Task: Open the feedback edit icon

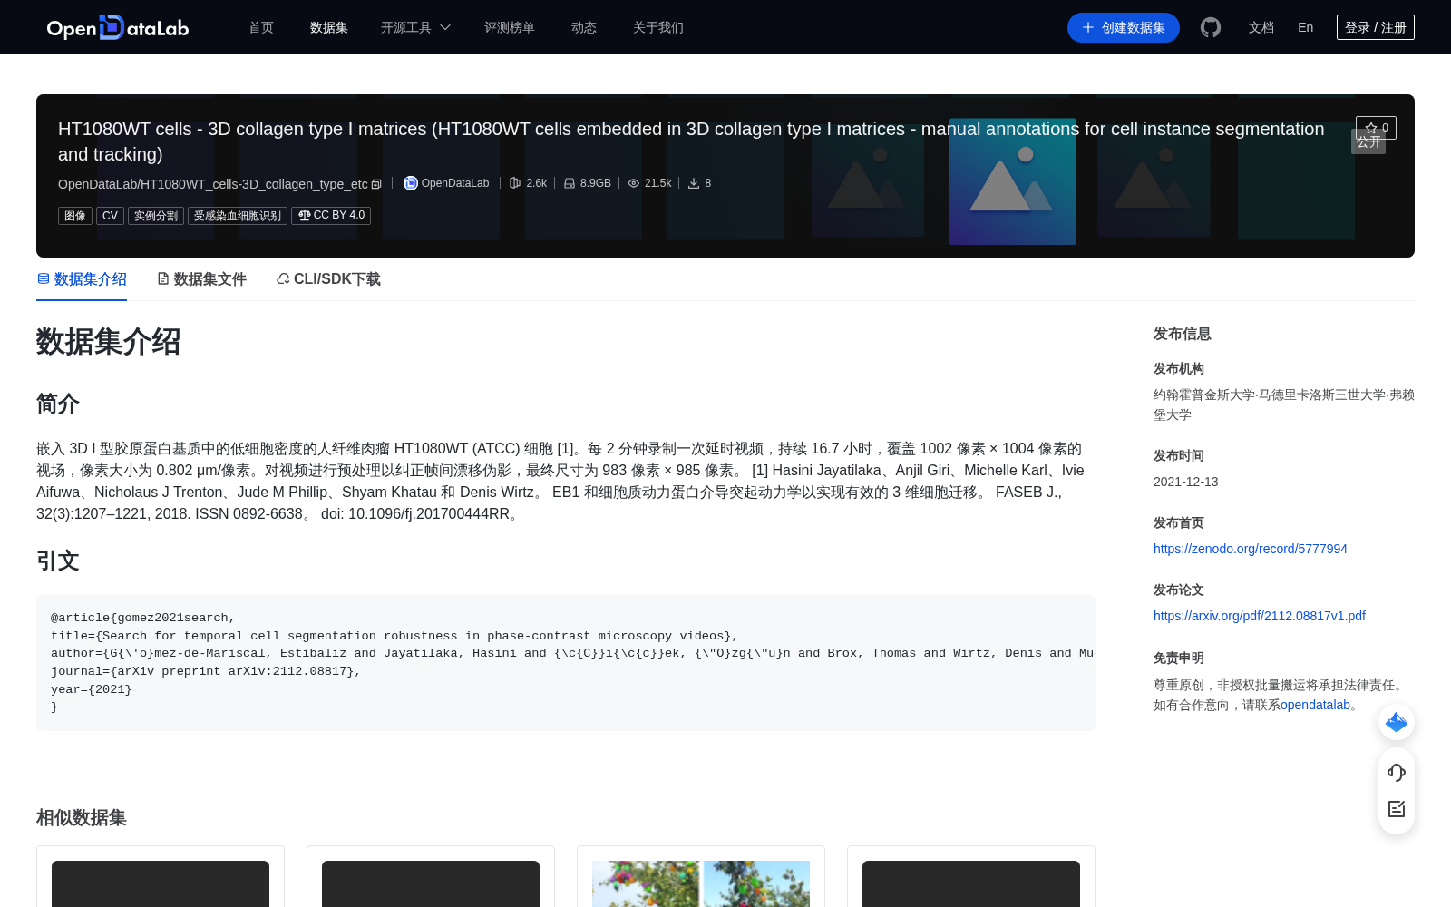Action: tap(1397, 809)
